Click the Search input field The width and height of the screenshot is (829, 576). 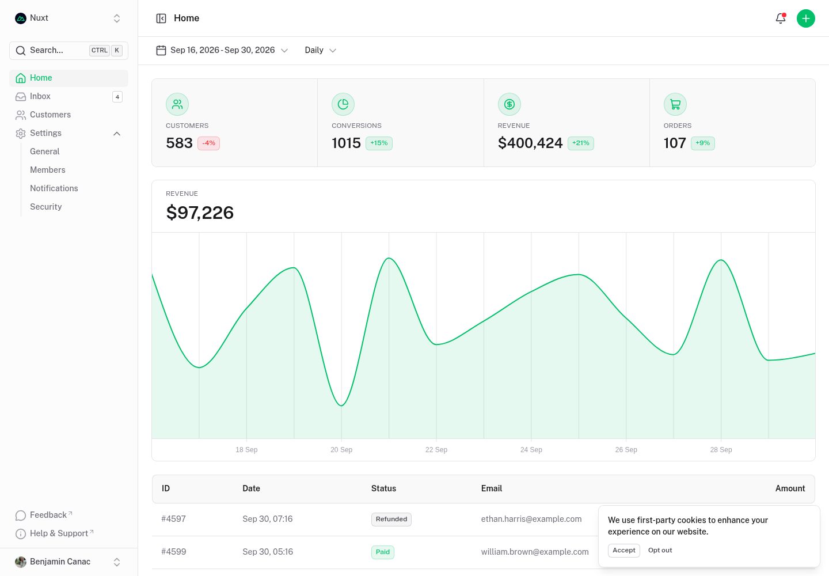click(x=69, y=51)
